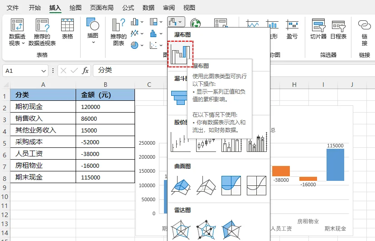Switch to the 绘图 tab
The height and width of the screenshot is (241, 375).
point(76,8)
